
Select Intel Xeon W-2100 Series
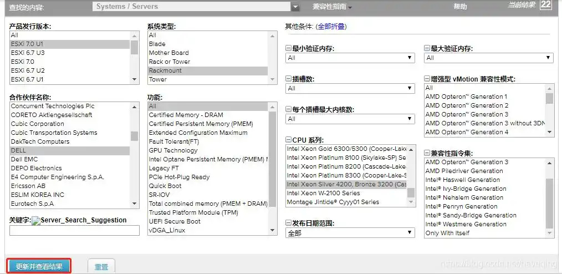[x=346, y=194]
